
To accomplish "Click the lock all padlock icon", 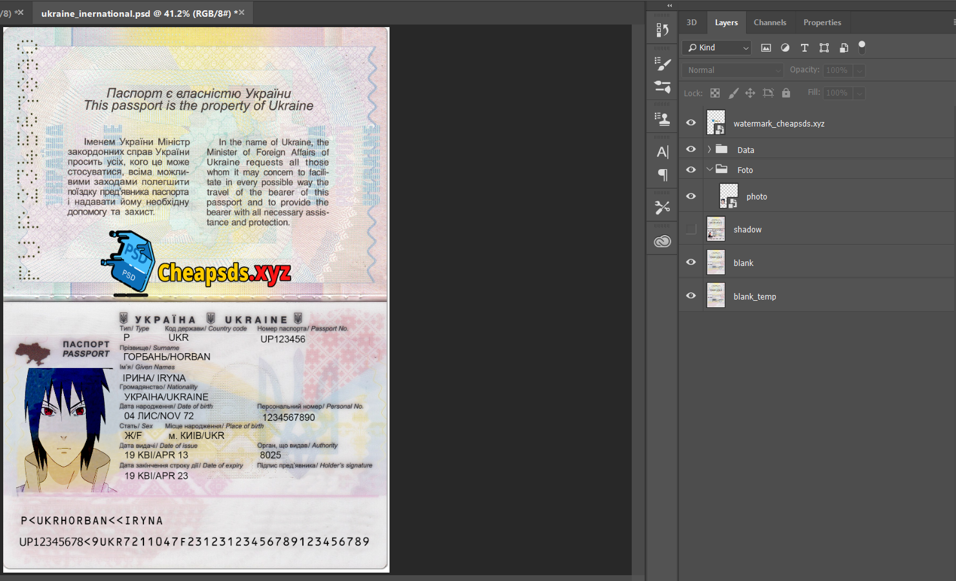I will coord(785,93).
